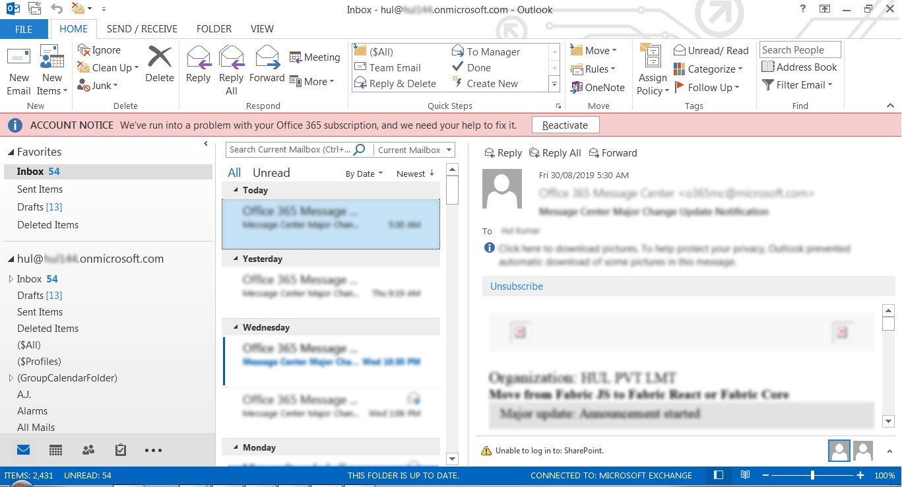Toggle Newest sort order

tap(415, 174)
